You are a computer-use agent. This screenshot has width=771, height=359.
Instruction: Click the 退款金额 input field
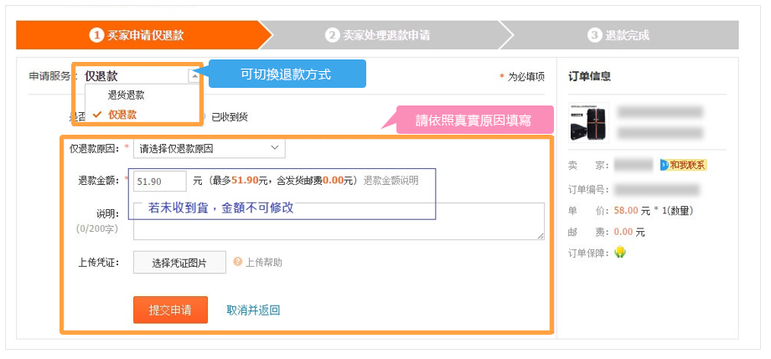(x=160, y=181)
